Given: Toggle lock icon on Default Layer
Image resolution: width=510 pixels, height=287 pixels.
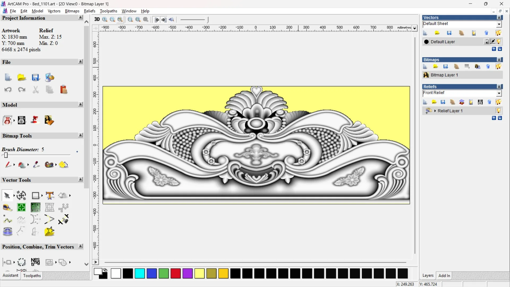Looking at the screenshot, I should coord(486,42).
